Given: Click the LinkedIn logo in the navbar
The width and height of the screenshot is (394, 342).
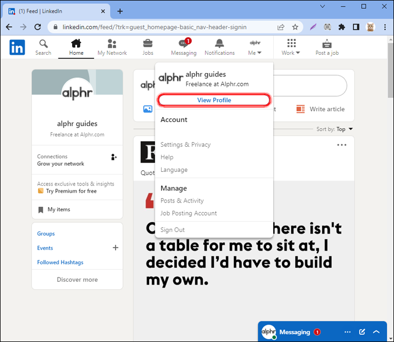Looking at the screenshot, I should coord(17,47).
